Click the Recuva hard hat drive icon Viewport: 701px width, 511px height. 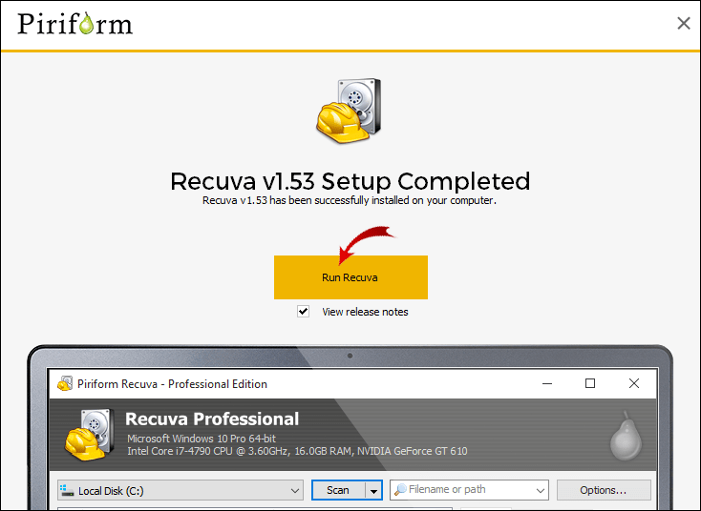[x=350, y=111]
